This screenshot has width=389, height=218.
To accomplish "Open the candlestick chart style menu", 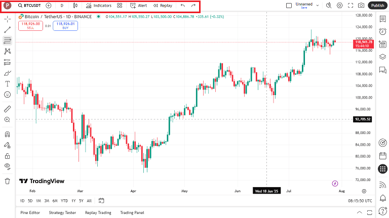I will 75,6.
